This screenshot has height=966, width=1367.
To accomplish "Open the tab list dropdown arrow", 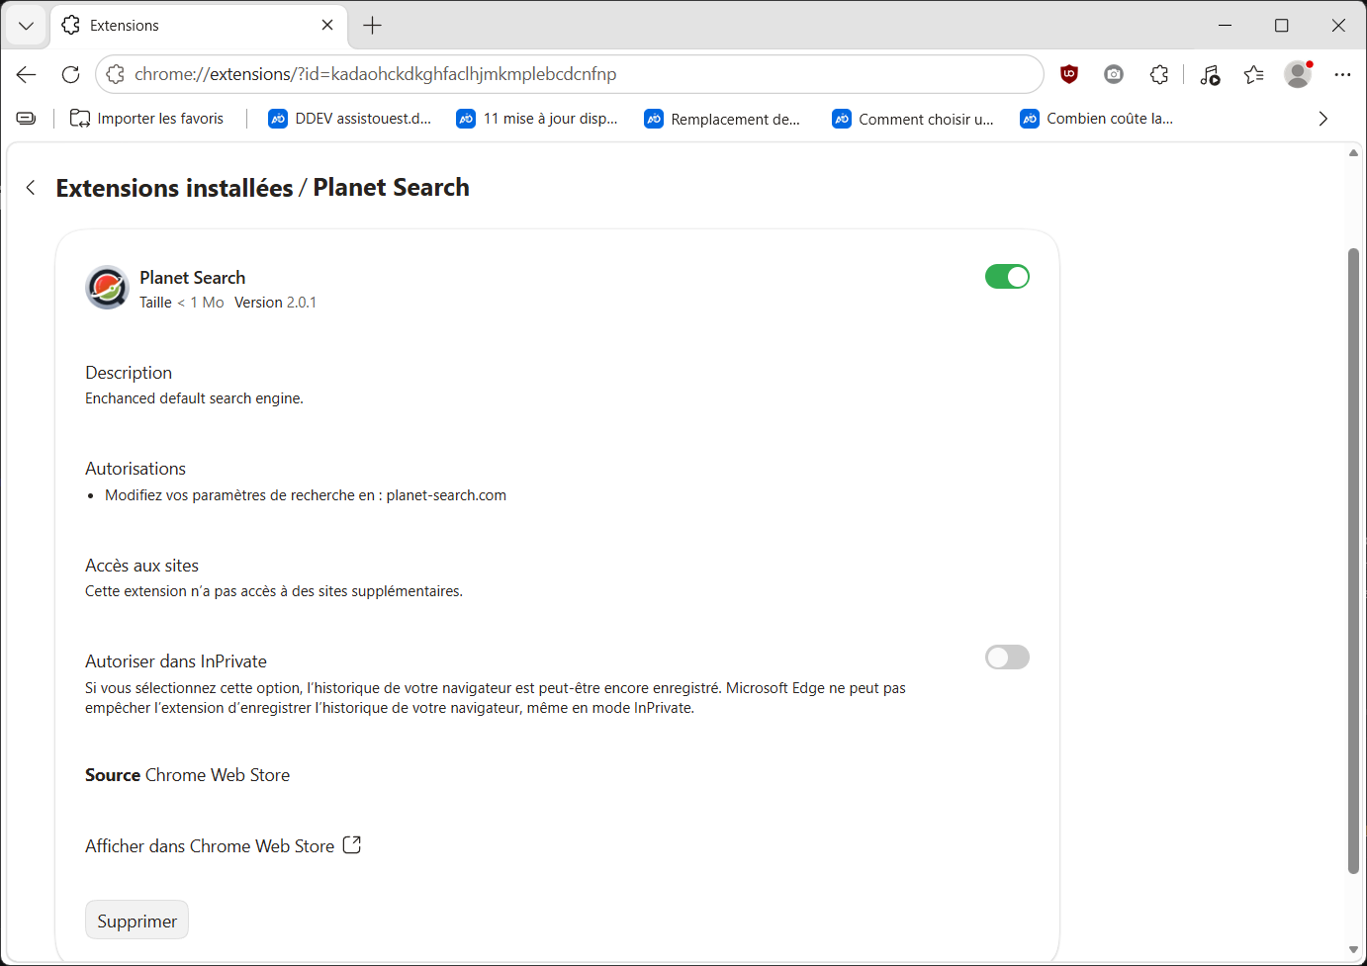I will (26, 26).
